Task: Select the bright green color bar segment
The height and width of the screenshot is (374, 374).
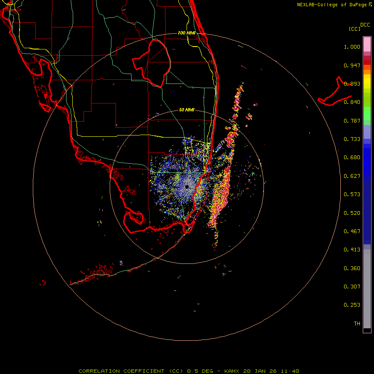Action: click(x=367, y=113)
